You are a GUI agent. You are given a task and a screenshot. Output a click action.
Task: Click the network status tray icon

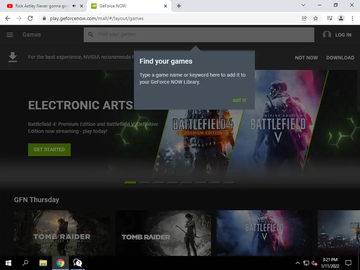point(306,263)
